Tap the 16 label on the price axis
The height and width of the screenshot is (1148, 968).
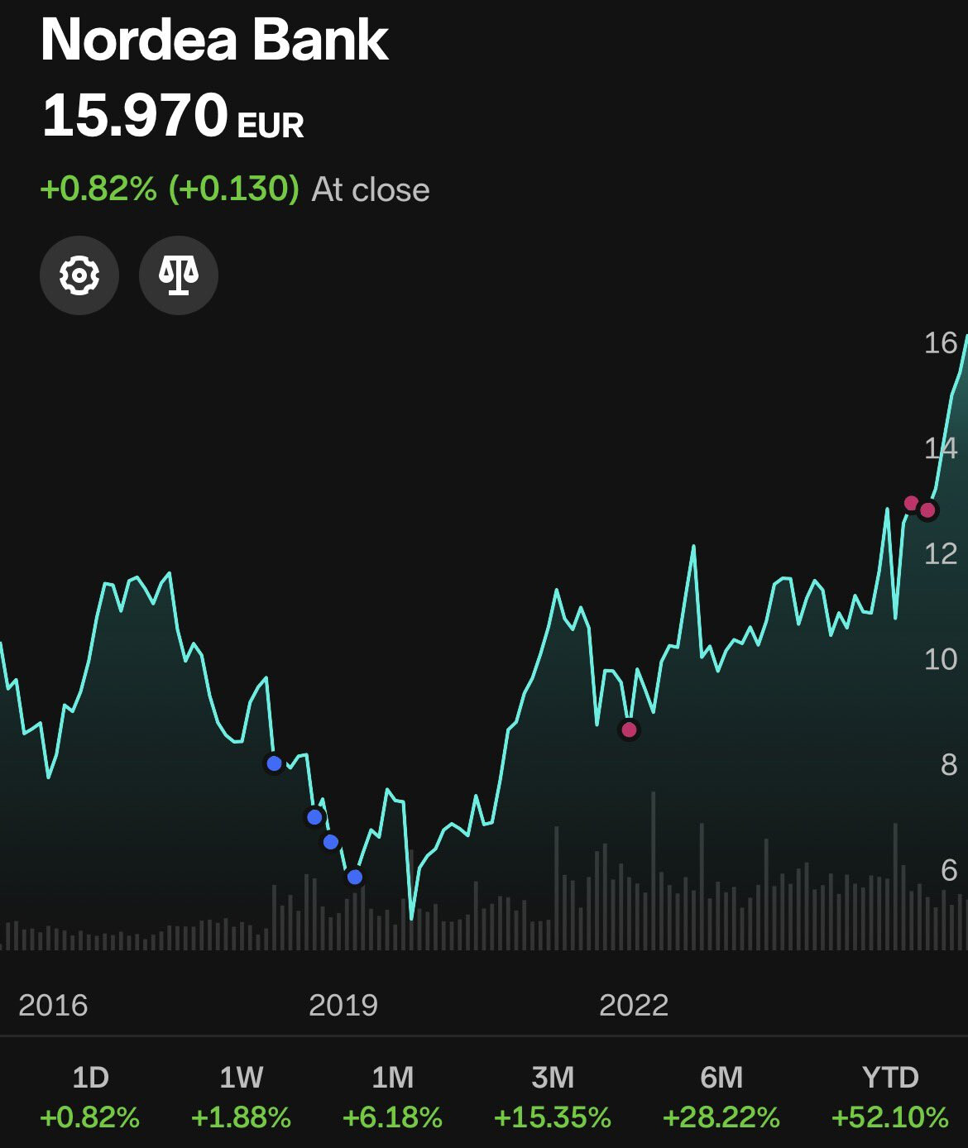click(x=940, y=342)
